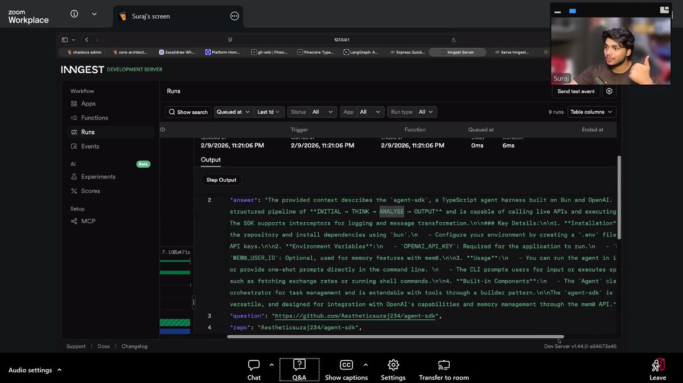The height and width of the screenshot is (383, 683).
Task: Expand the Zoom view dropdown chevron
Action: pos(94,14)
